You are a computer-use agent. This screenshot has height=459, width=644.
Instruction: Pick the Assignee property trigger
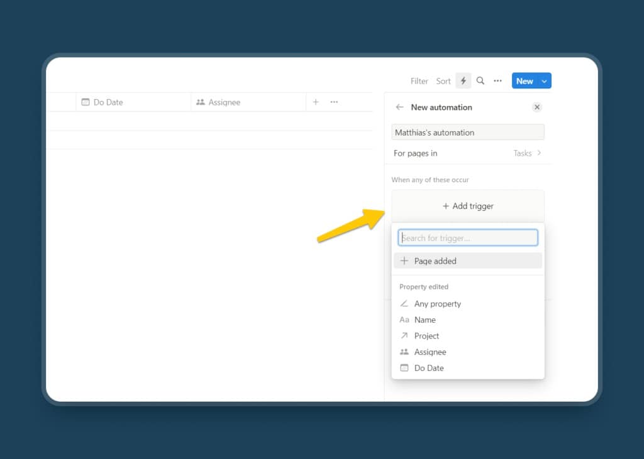430,352
